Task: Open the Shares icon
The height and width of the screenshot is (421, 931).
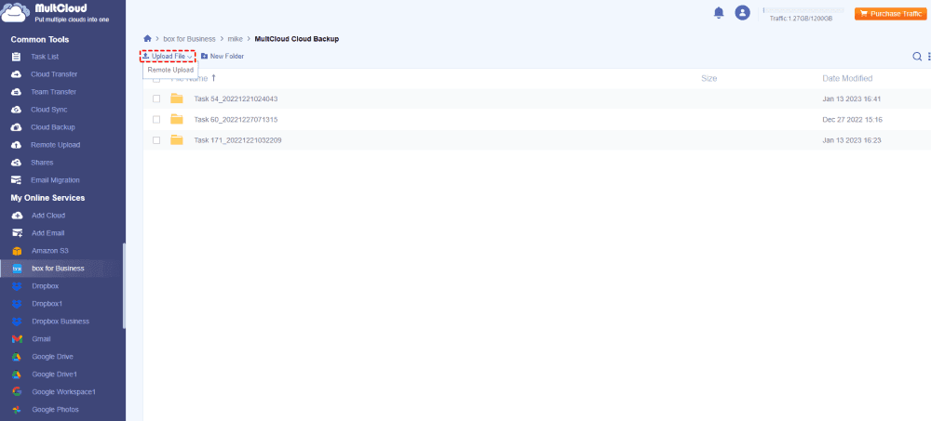Action: point(17,163)
